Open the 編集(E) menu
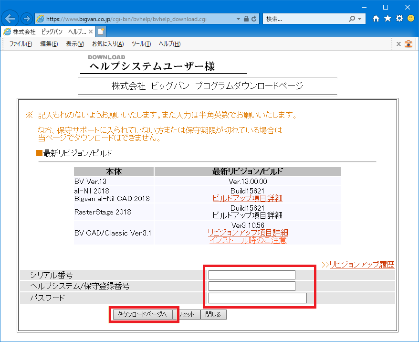 (49, 44)
